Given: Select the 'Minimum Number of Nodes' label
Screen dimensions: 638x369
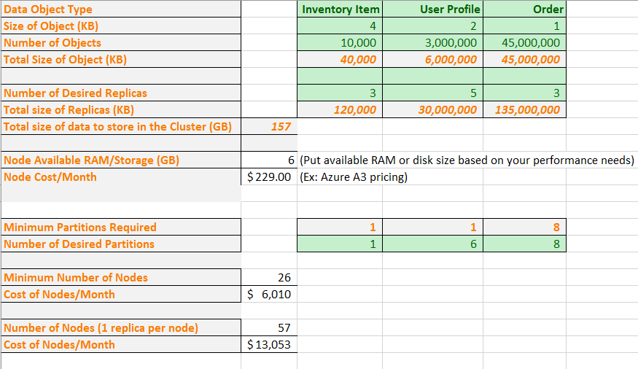Looking at the screenshot, I should pos(121,277).
